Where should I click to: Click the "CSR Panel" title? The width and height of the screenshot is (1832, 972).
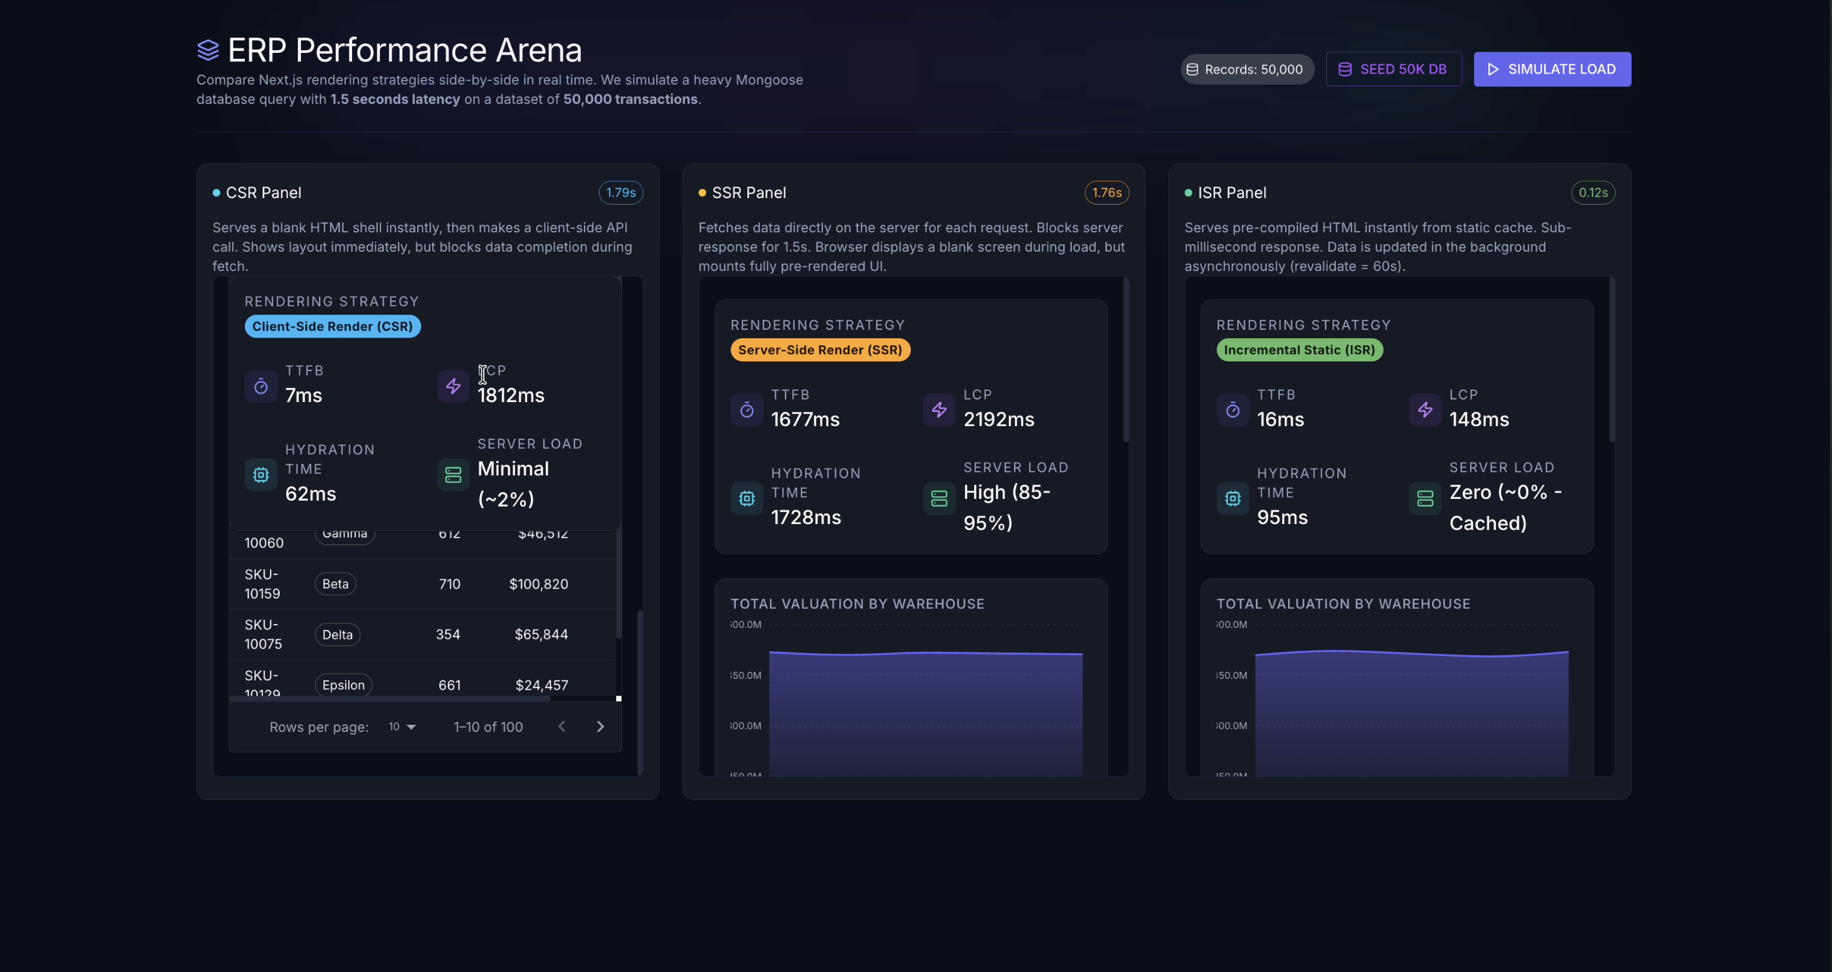click(x=263, y=192)
